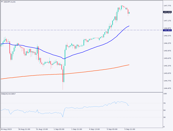
Task: Select the dashed horizontal line at 146.800
Action: (82, 30)
